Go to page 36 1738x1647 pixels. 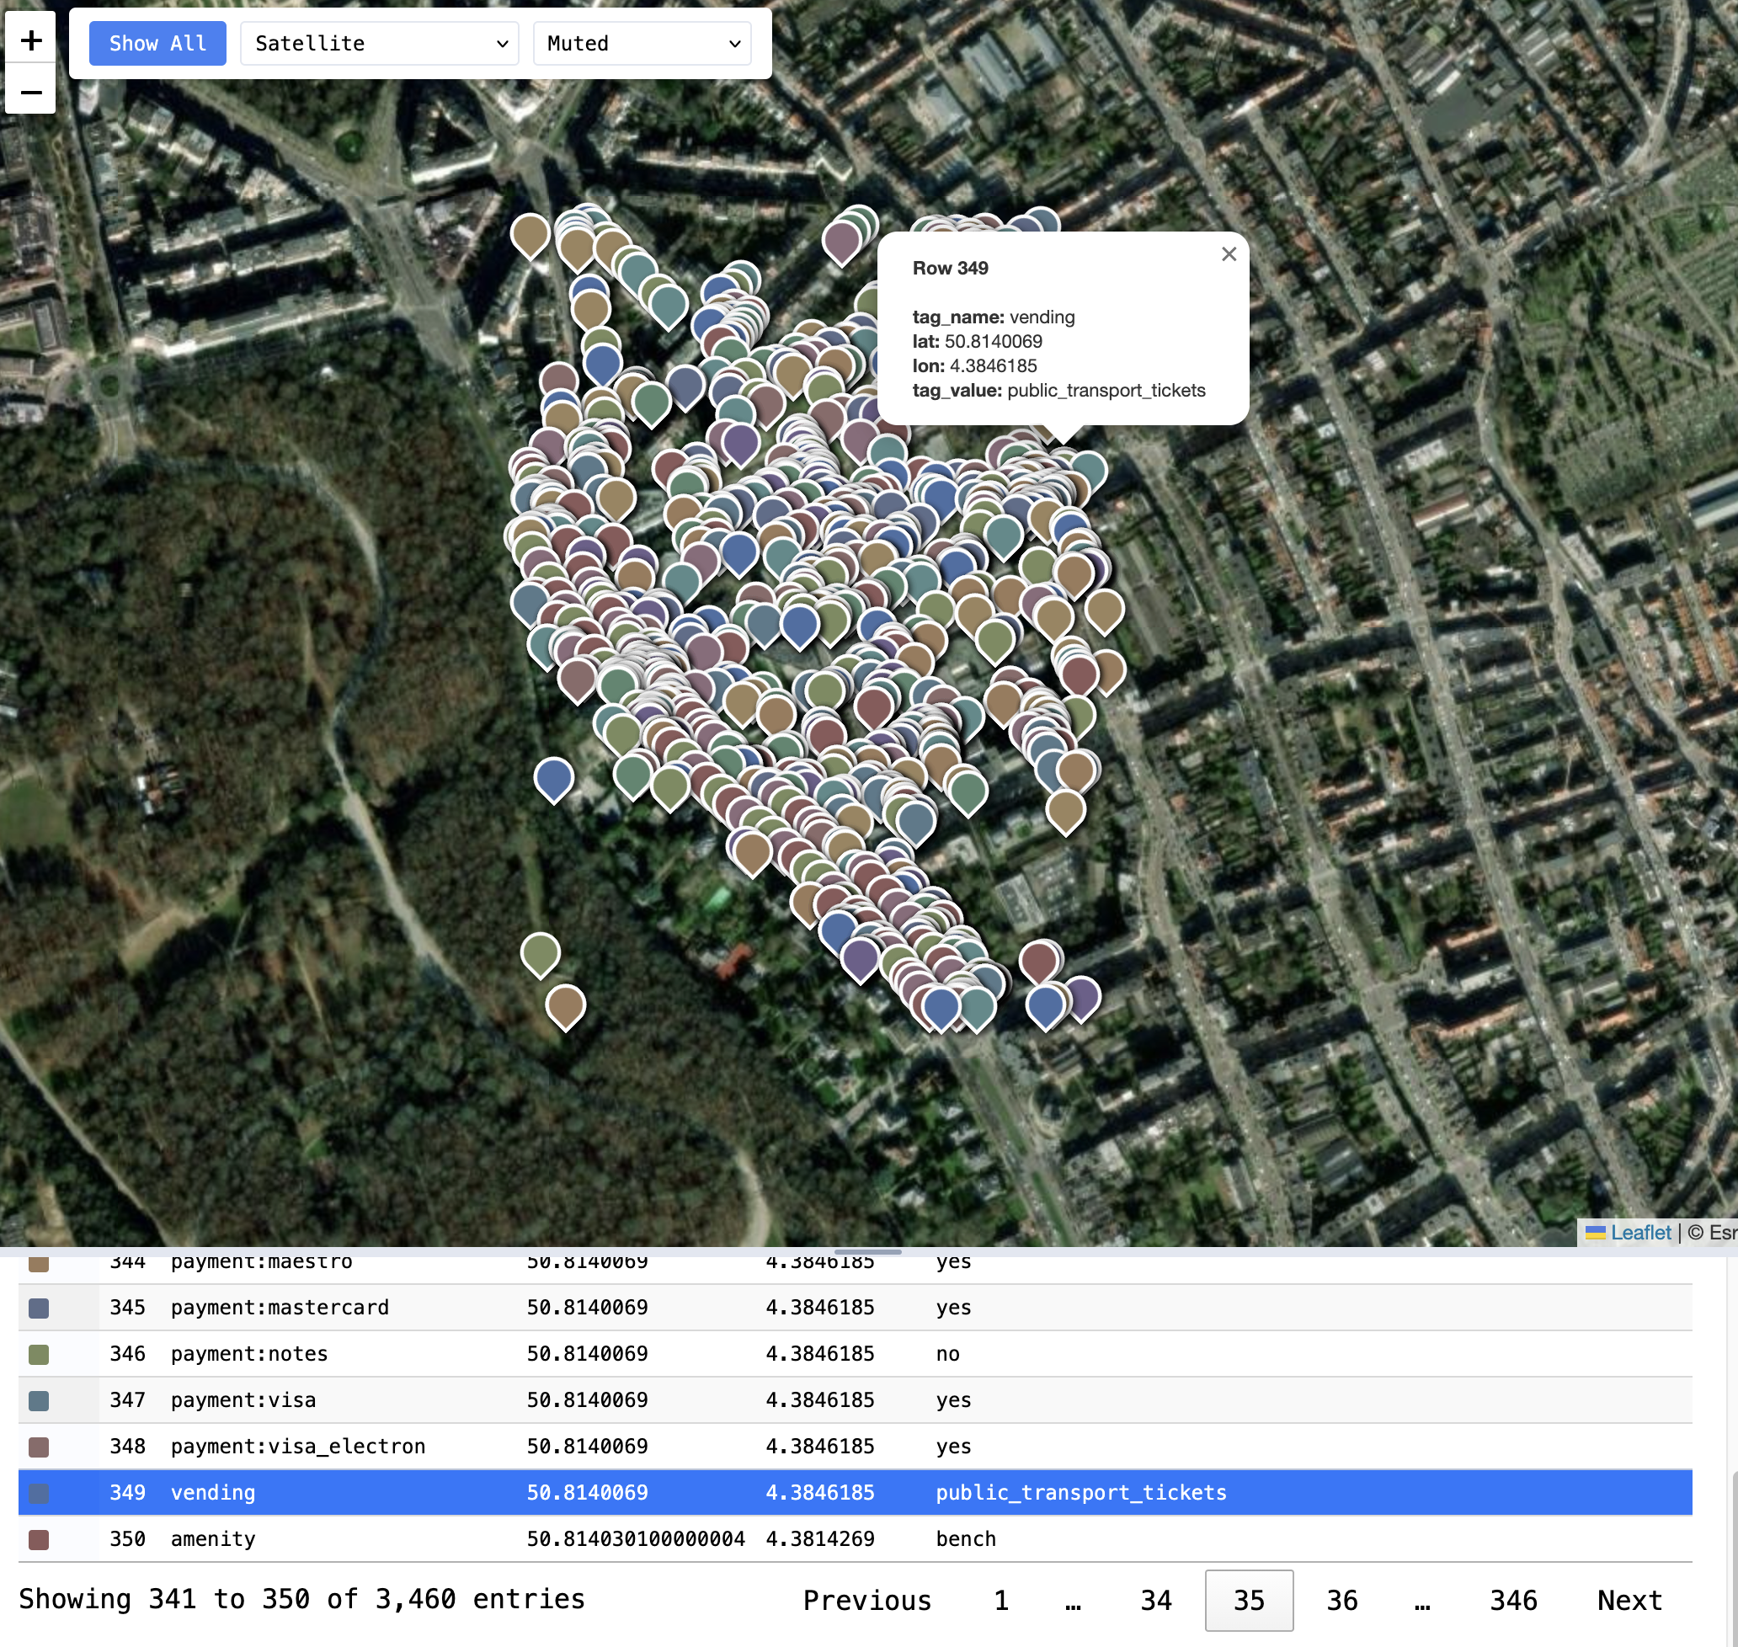1341,1600
